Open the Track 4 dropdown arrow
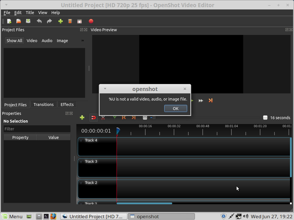The height and width of the screenshot is (220, 294). pyautogui.click(x=81, y=140)
